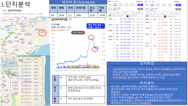Choose the 47평 size in the left list

pyautogui.click(x=132, y=5)
